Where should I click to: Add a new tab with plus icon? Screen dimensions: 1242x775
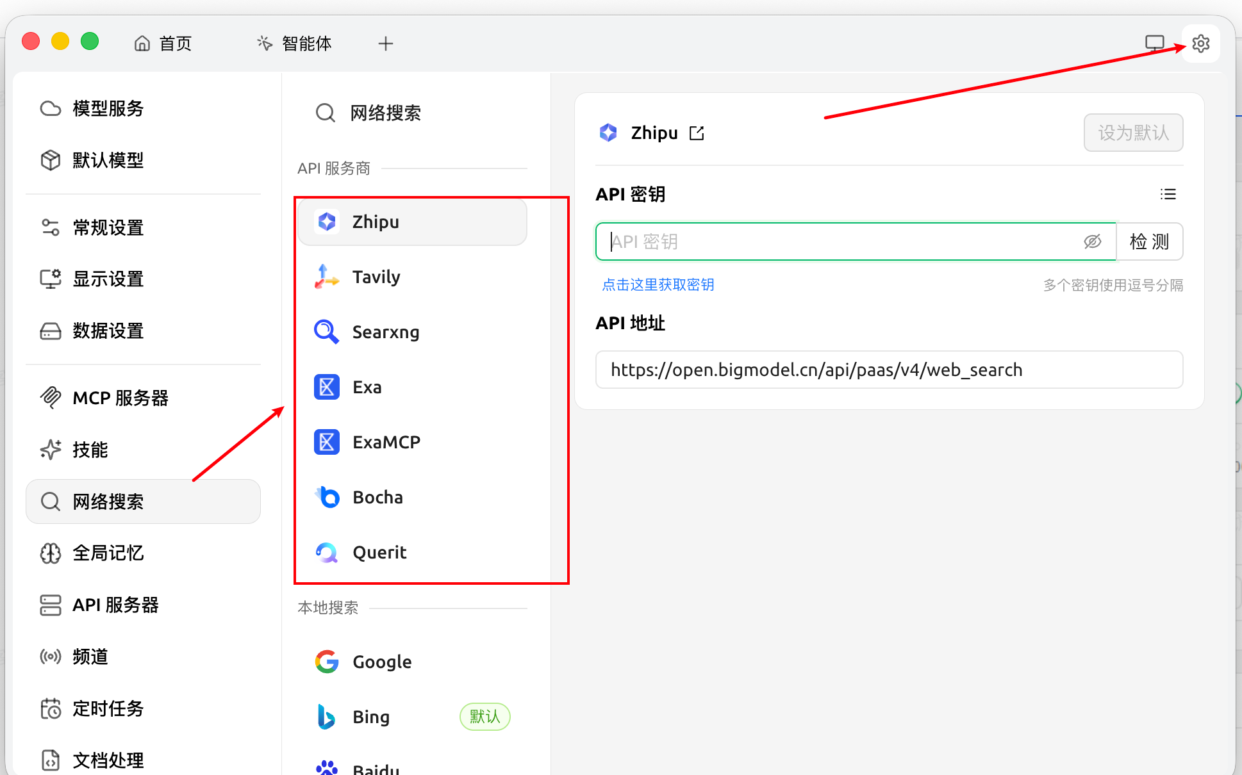pyautogui.click(x=385, y=44)
